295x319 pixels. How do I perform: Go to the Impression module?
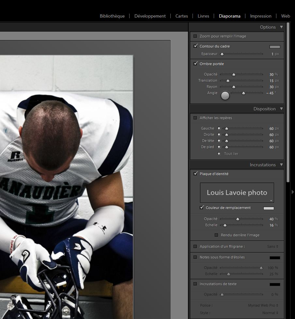260,16
